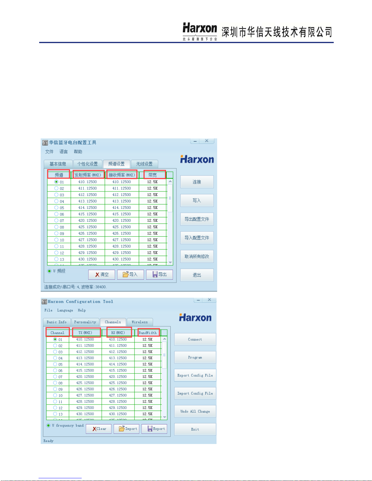This screenshot has height=481, width=372.
Task: Click Clear button in English window
Action: (99, 429)
